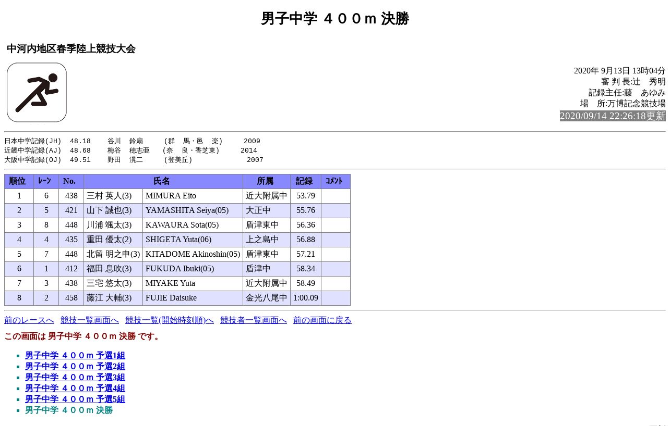Image resolution: width=670 pixels, height=426 pixels.
Task: Select the 近畿中学記録(AJ) 48.68 line
Action: point(130,151)
